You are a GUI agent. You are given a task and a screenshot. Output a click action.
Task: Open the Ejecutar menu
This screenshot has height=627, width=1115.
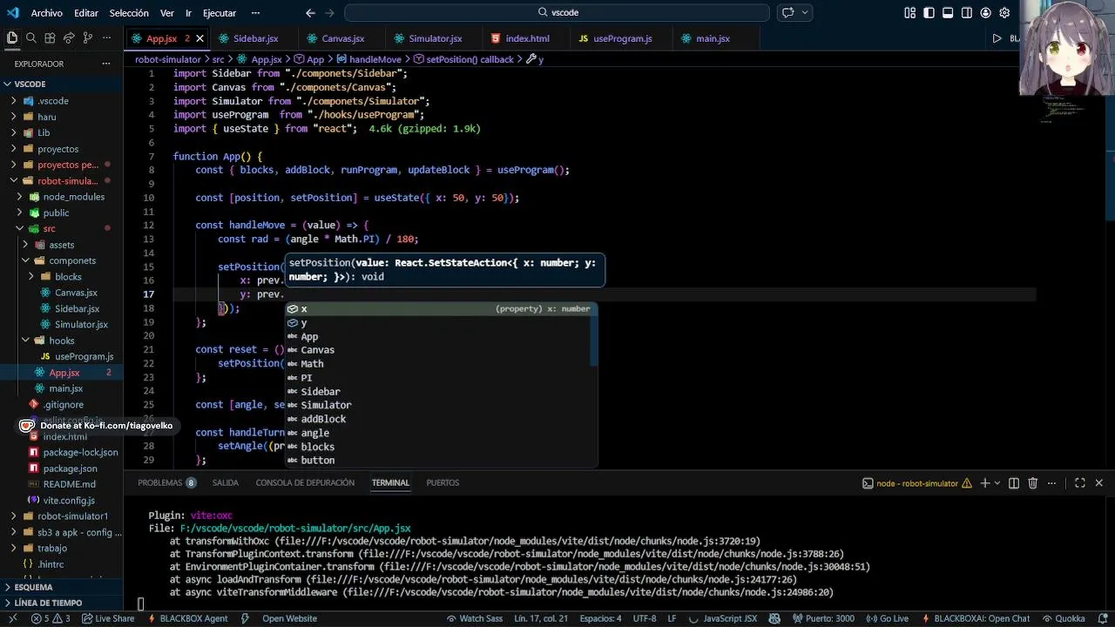220,13
